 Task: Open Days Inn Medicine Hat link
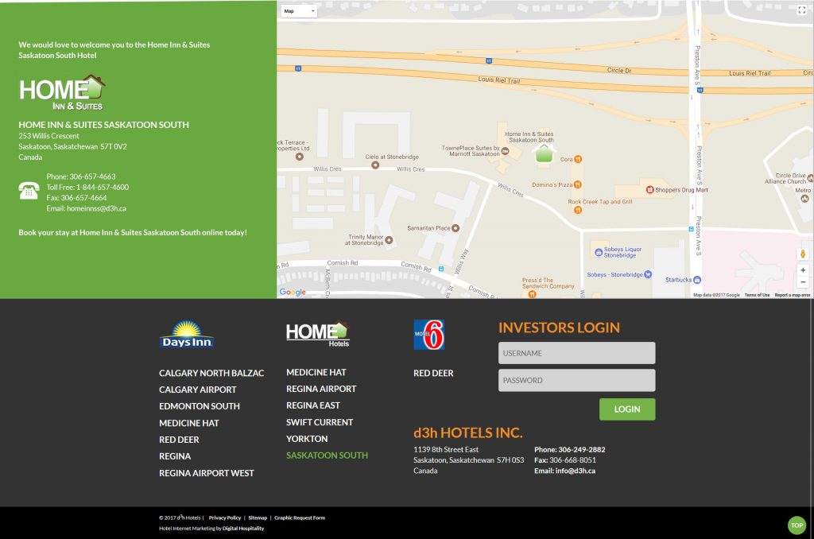coord(189,423)
